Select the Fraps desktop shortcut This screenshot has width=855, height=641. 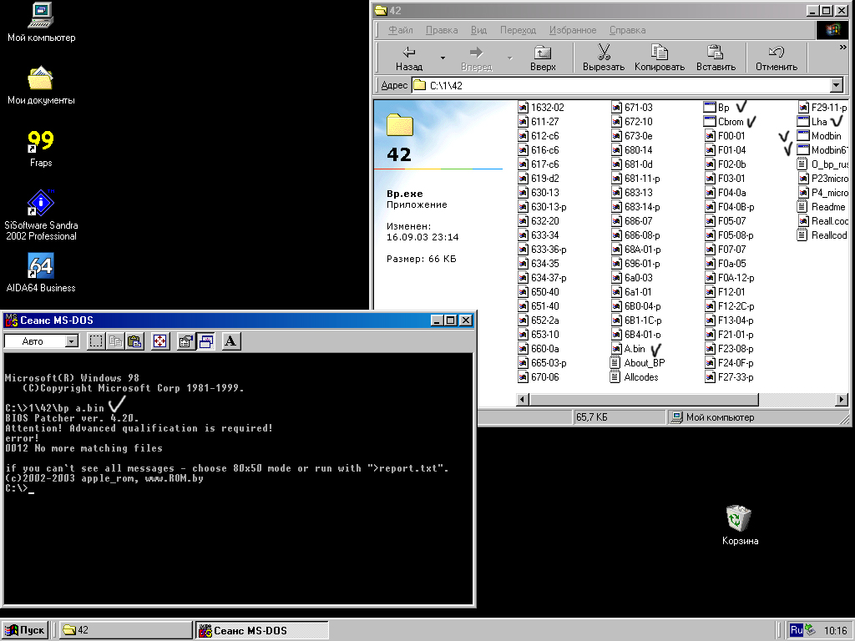40,142
